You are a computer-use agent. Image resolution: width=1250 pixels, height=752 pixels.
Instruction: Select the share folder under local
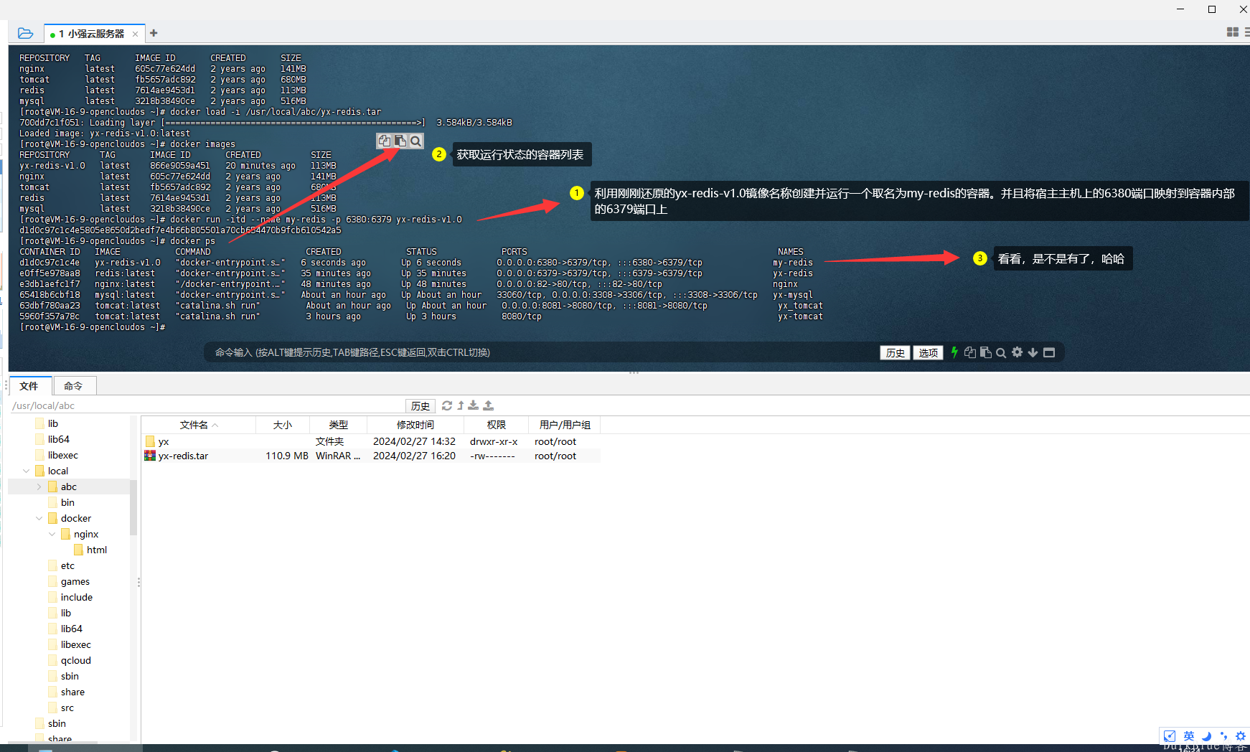(x=72, y=692)
